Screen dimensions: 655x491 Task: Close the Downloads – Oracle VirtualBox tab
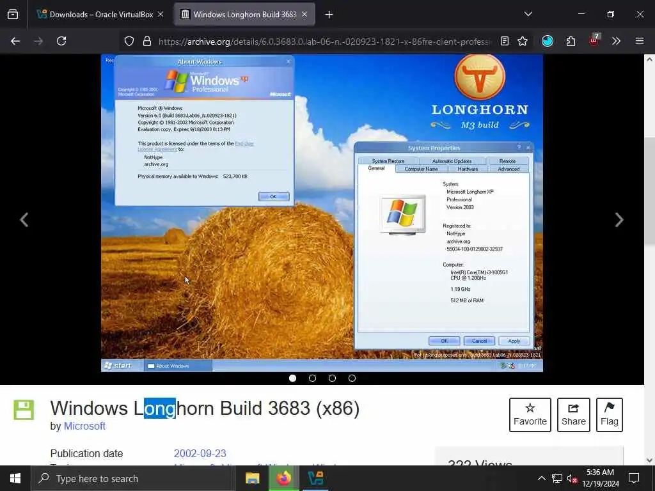(161, 15)
